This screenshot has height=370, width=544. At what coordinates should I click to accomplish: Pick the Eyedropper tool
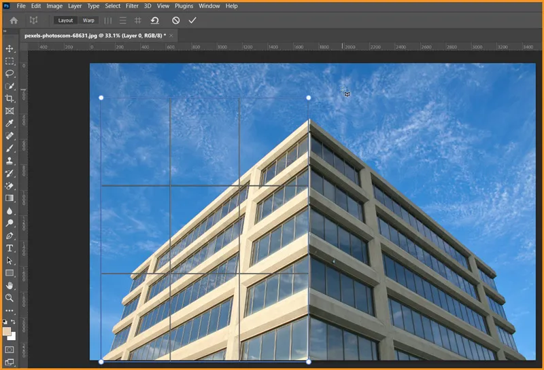tap(10, 124)
